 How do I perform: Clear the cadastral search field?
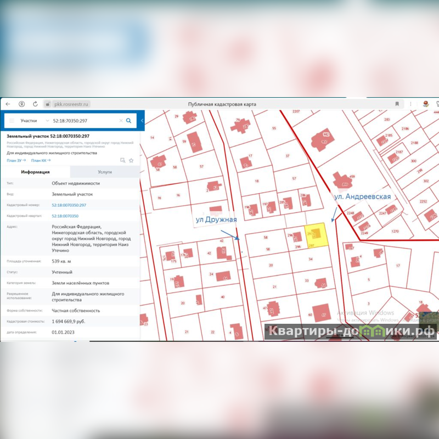click(121, 120)
